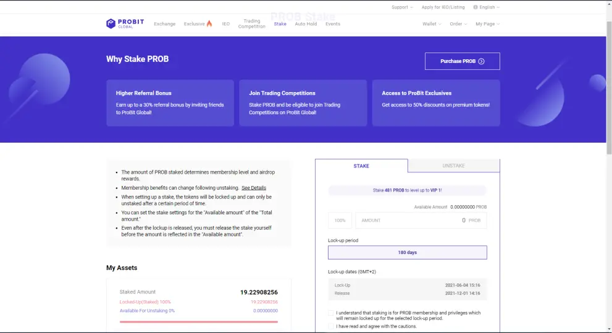Click the staked amount progress bar
612x333 pixels.
coord(199,322)
